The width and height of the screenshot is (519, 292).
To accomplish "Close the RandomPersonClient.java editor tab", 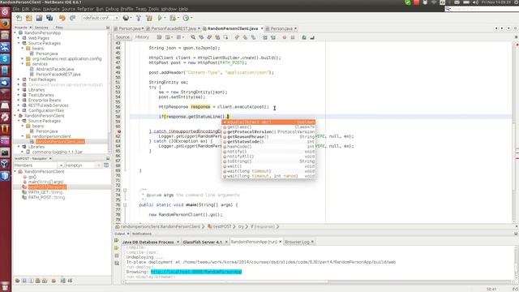I will [x=262, y=28].
